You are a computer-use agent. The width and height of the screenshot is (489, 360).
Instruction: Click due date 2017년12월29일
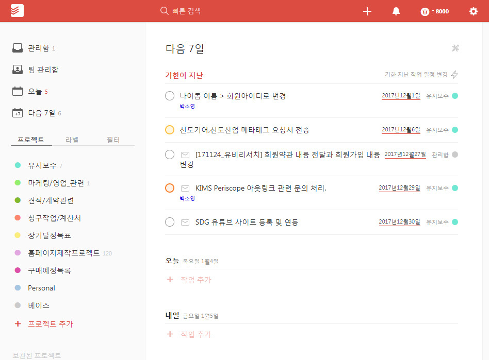tap(399, 188)
